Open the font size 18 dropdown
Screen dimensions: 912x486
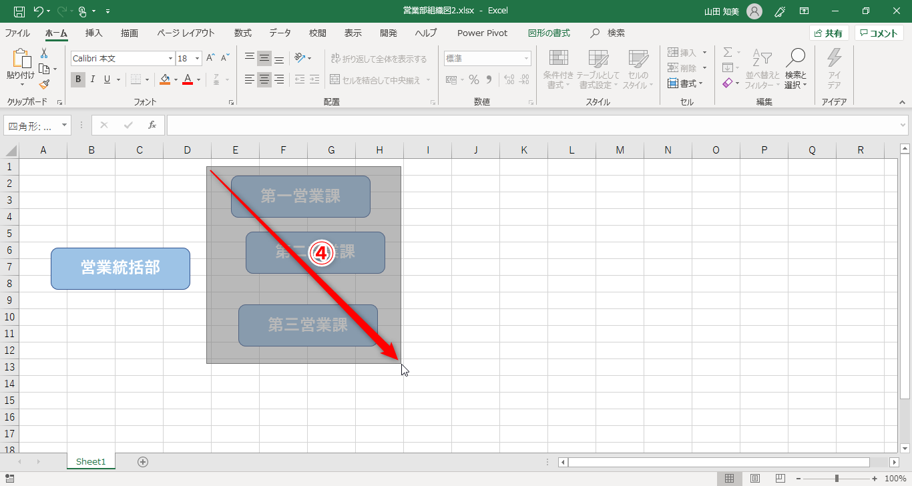[198, 59]
